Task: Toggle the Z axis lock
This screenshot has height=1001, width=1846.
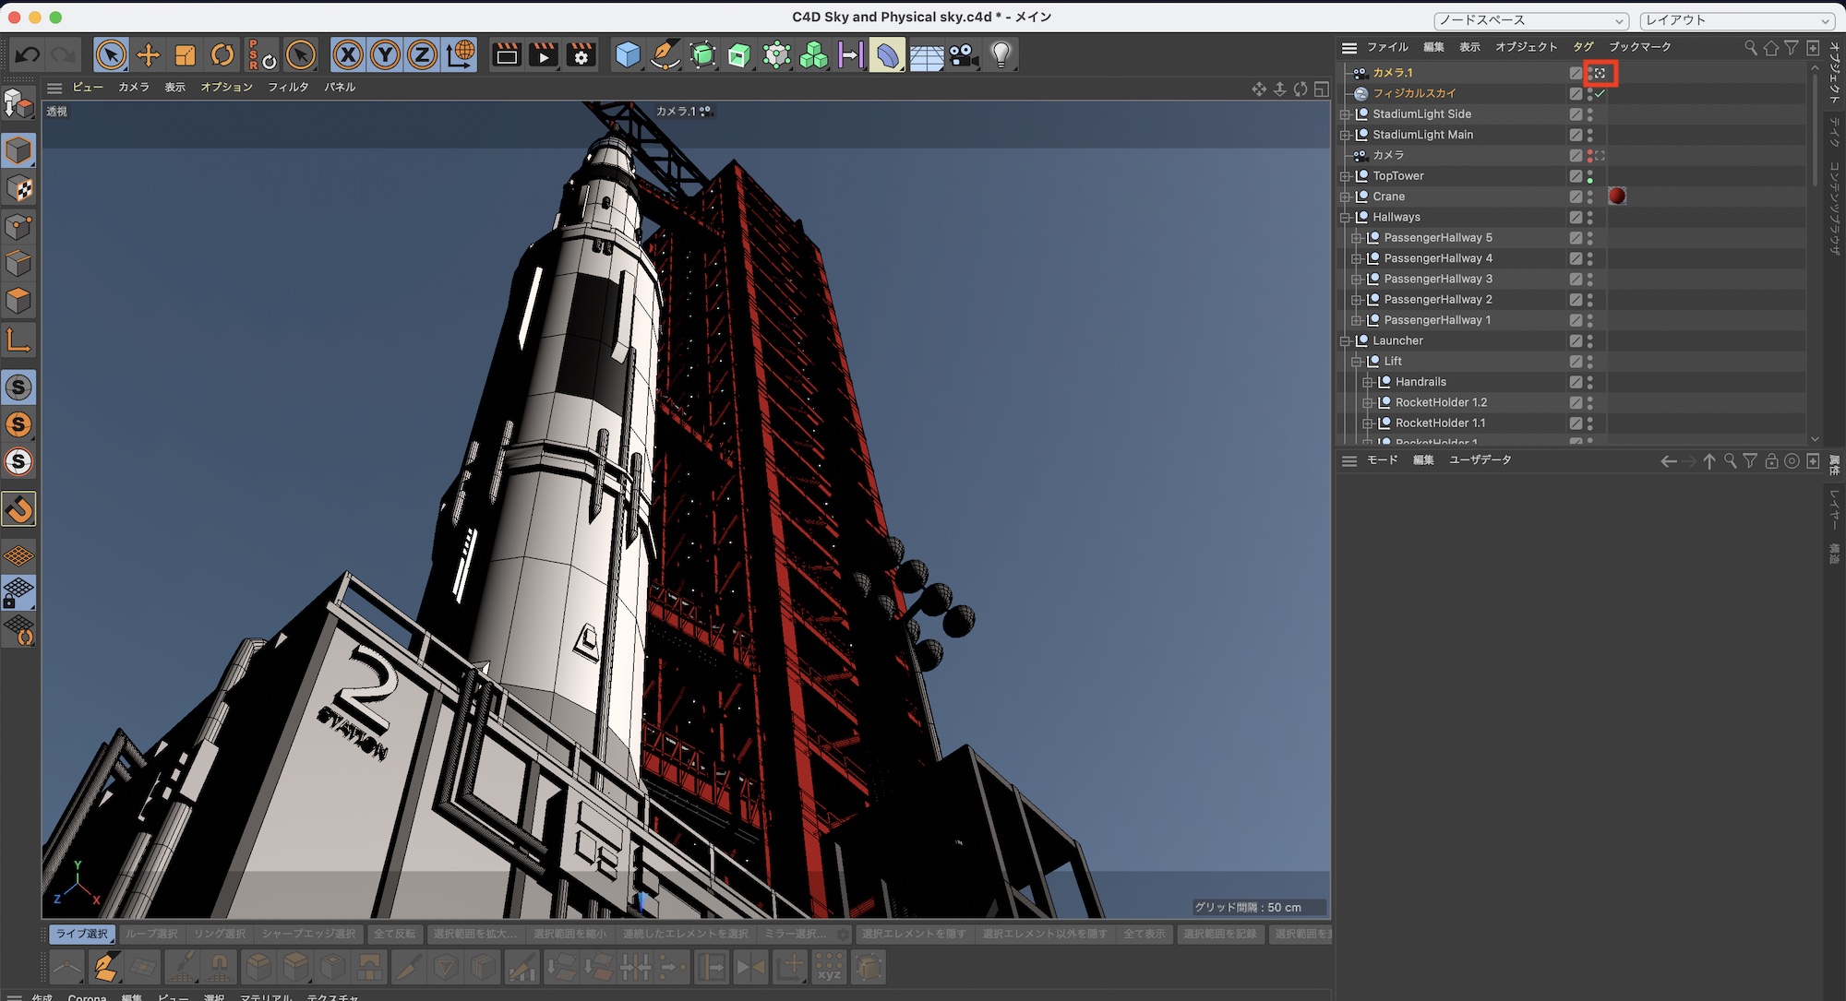Action: (422, 55)
